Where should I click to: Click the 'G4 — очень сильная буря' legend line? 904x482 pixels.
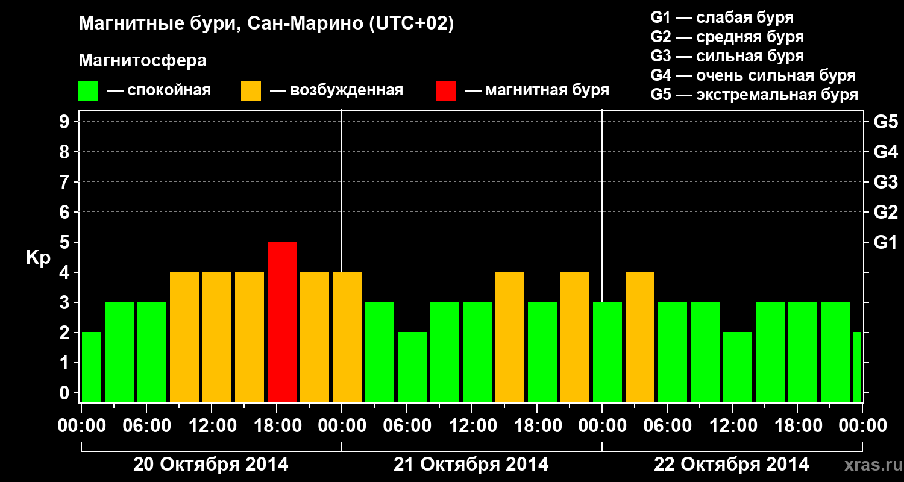point(753,75)
